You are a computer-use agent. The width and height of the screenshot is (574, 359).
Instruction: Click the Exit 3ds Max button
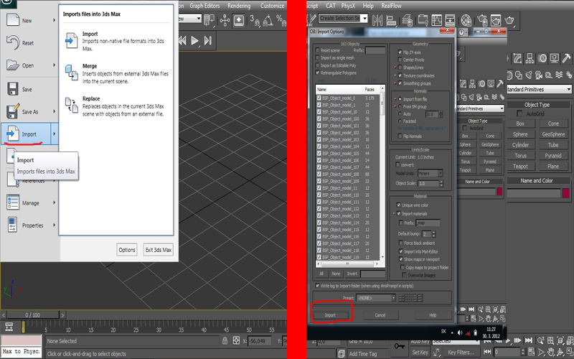pyautogui.click(x=158, y=250)
